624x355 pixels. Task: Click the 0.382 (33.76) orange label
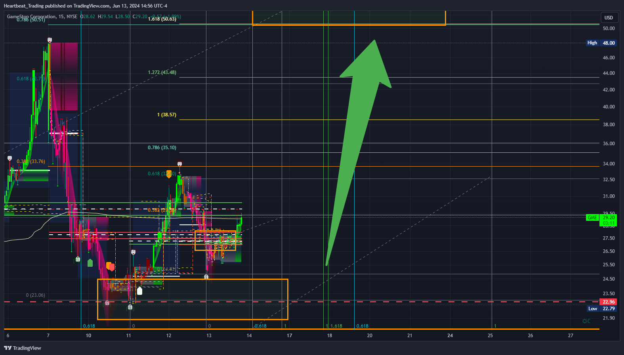click(x=31, y=161)
